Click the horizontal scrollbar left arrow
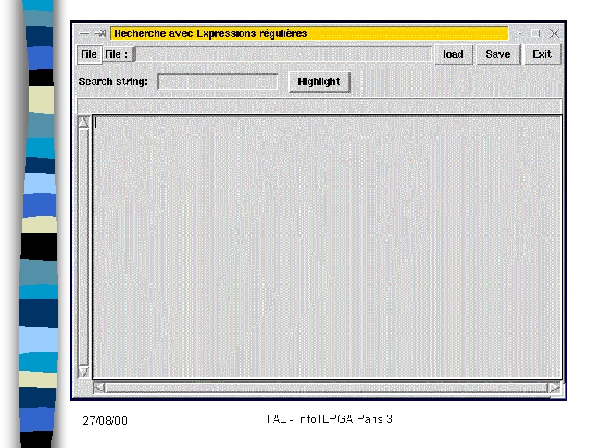Viewport: 597px width, 448px height. coord(99,387)
